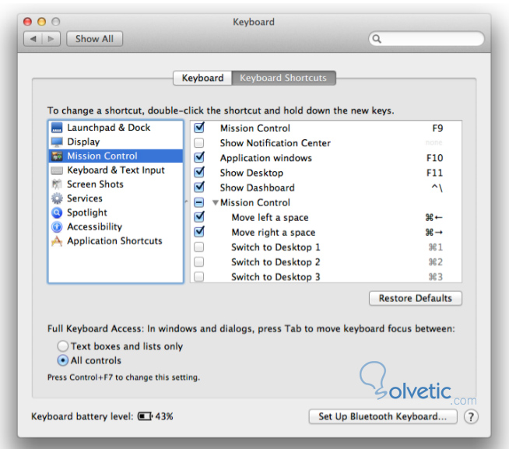Select the Application Shortcuts category

(x=116, y=241)
